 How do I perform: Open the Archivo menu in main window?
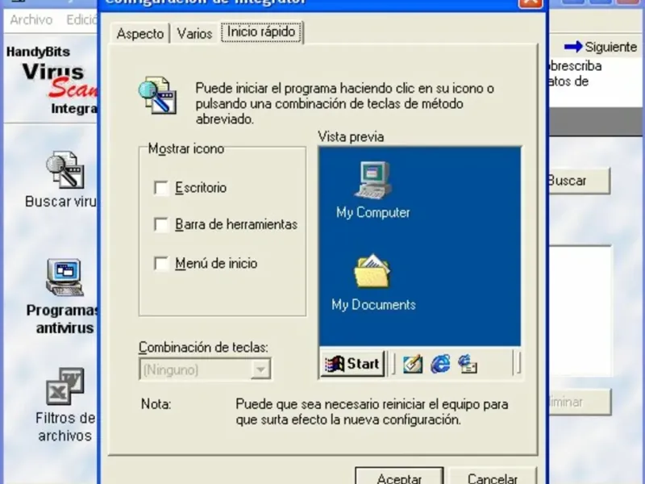pyautogui.click(x=31, y=19)
